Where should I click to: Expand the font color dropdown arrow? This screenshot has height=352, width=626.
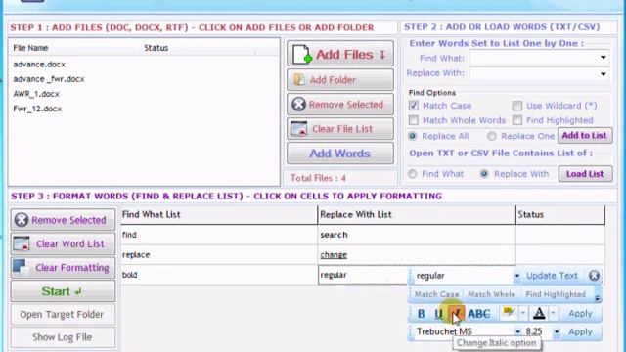pos(553,313)
